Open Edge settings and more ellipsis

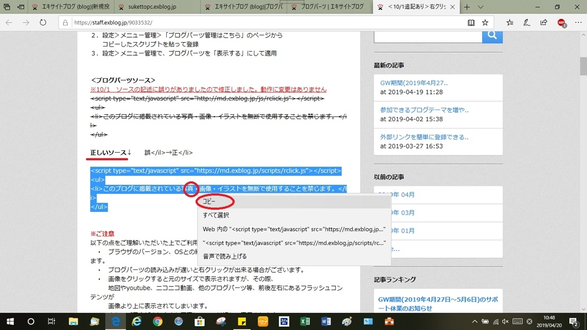coord(577,22)
